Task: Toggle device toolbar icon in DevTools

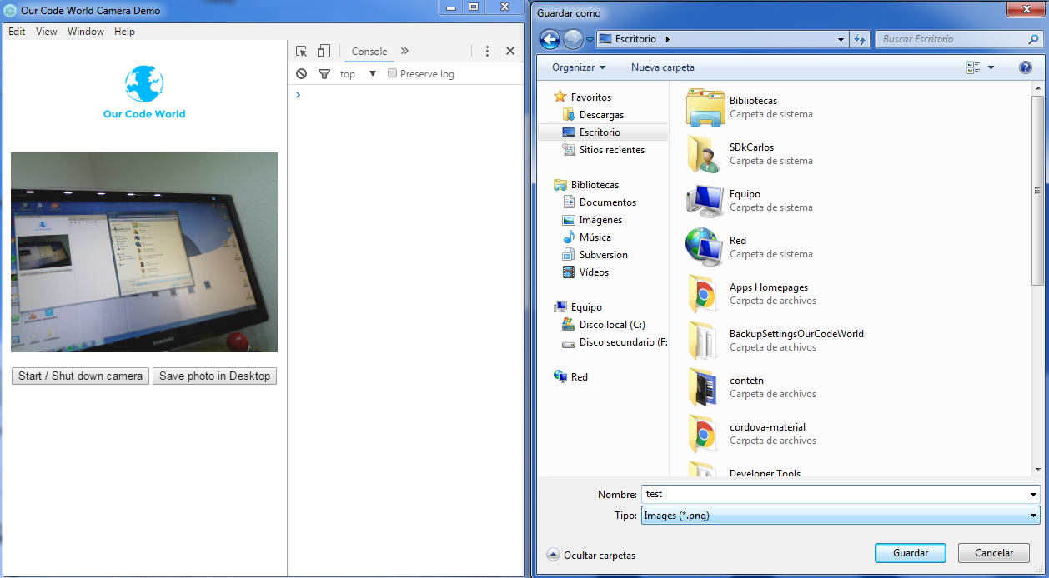Action: point(324,52)
